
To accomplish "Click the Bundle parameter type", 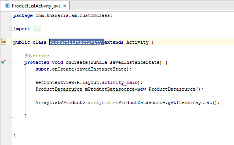I will [x=98, y=62].
